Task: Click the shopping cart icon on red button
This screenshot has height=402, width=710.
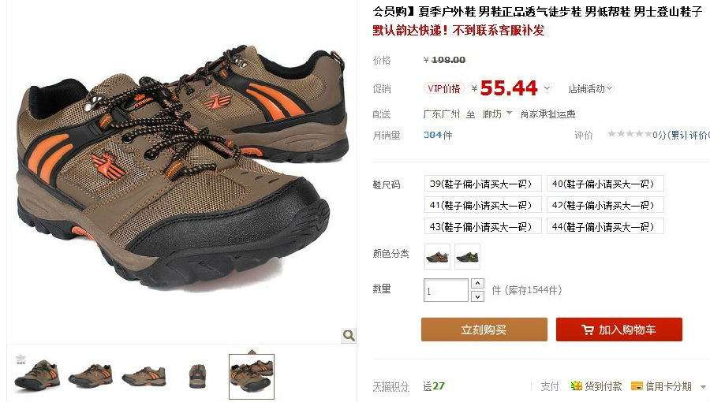Action: (x=587, y=330)
